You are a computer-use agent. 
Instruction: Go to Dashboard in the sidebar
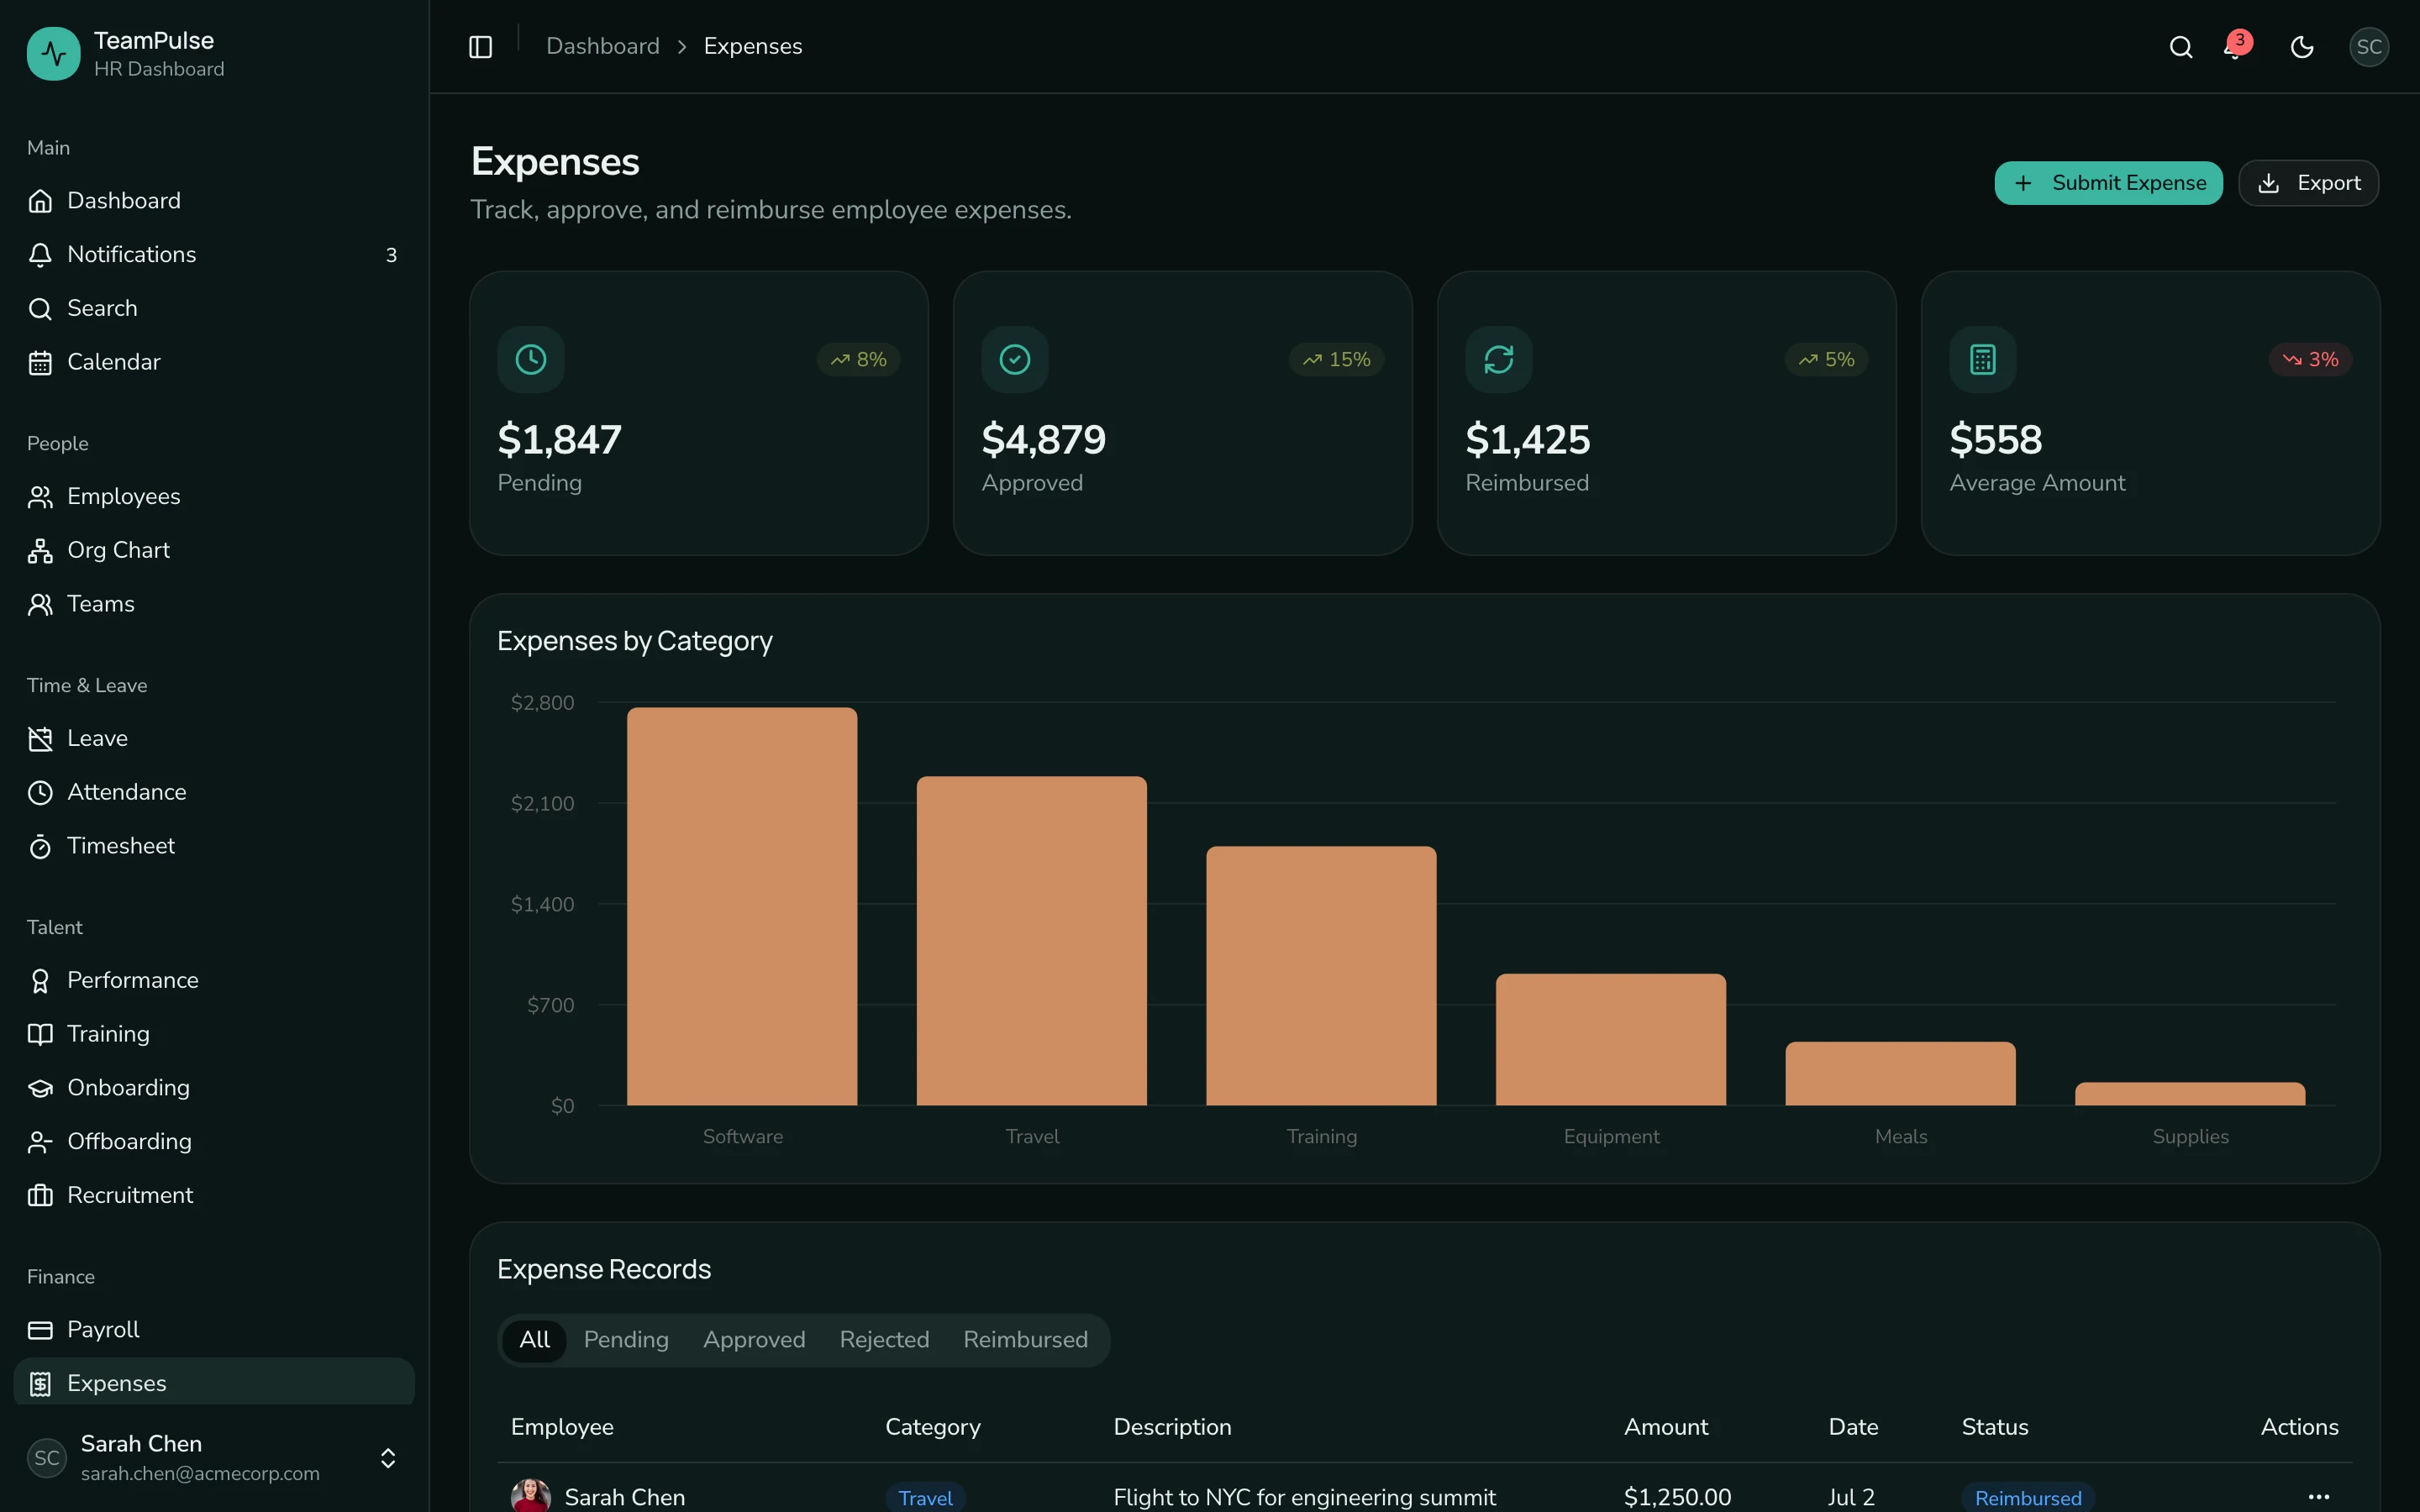[214, 201]
